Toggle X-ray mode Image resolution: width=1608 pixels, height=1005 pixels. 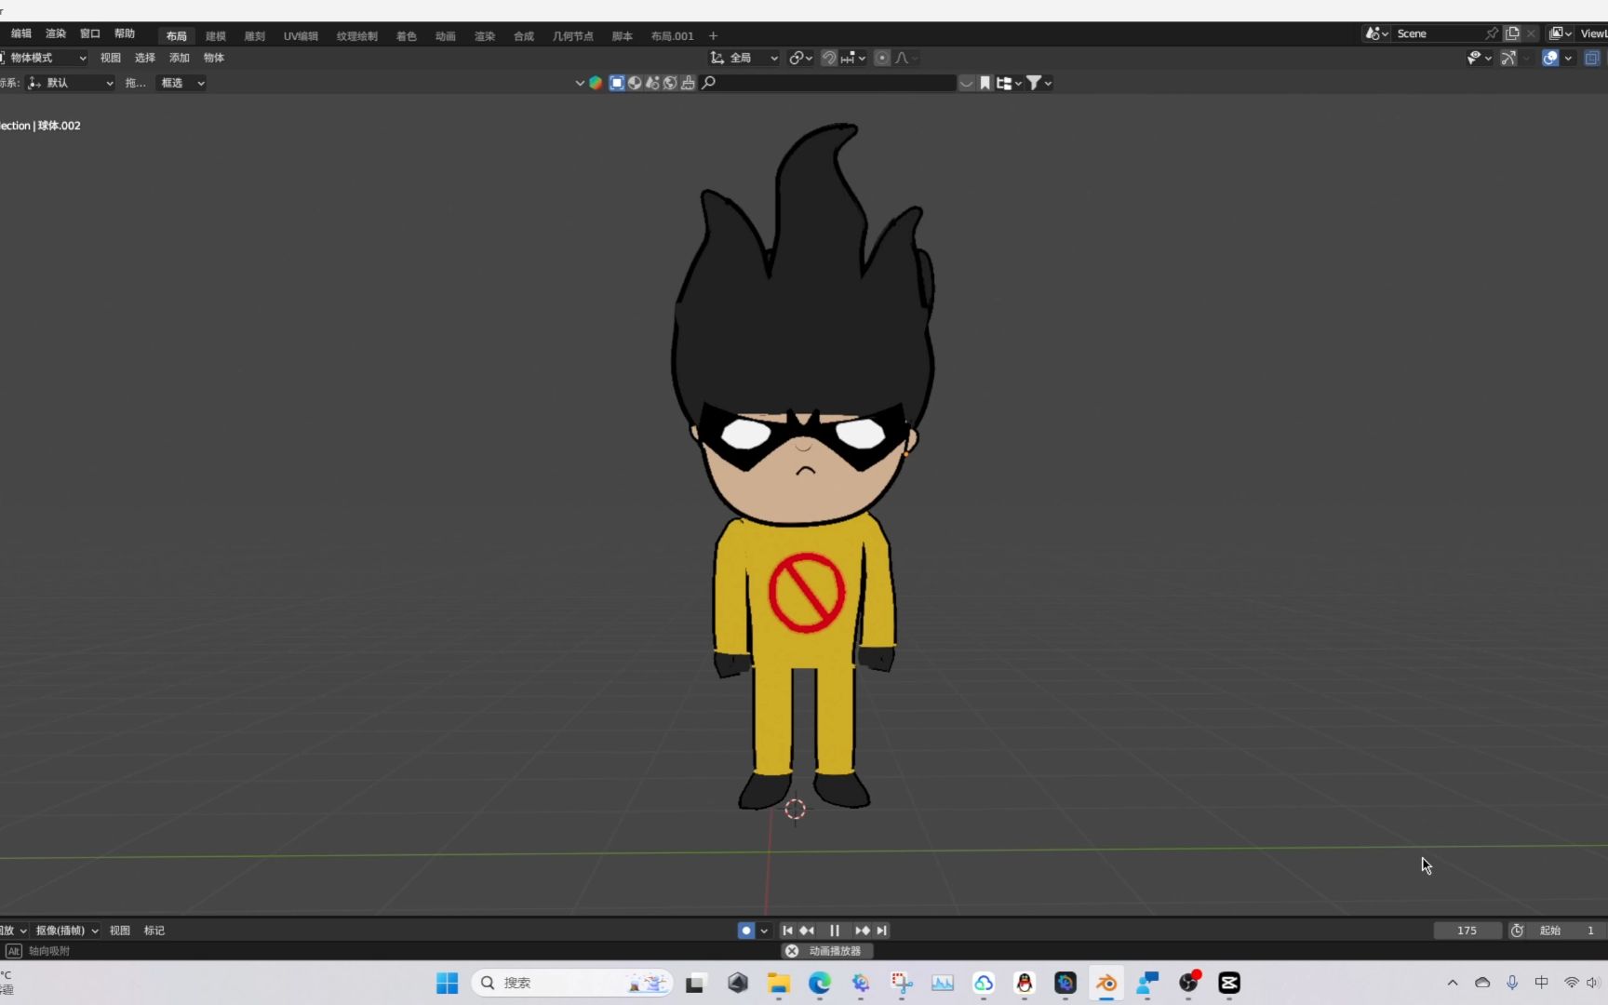point(1592,58)
